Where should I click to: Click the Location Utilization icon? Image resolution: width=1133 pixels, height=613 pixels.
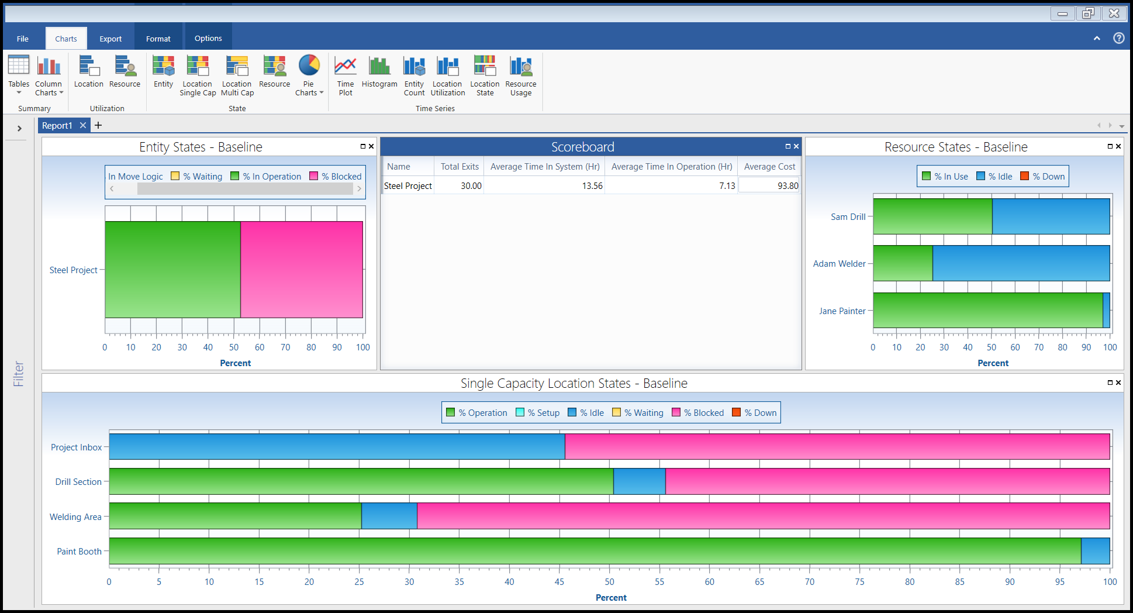pos(448,75)
